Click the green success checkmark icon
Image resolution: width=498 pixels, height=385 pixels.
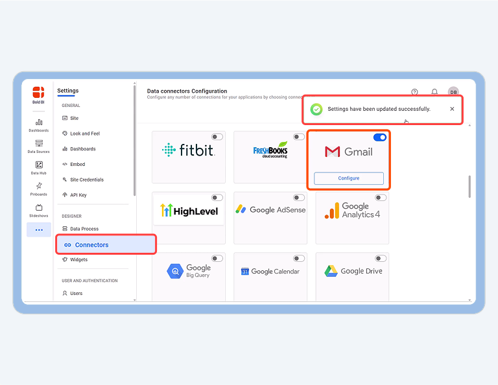(316, 109)
